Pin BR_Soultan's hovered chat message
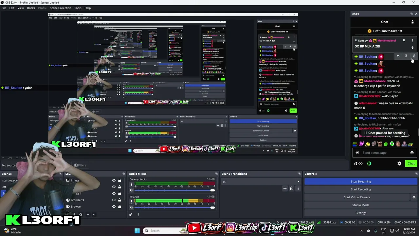This screenshot has height=236, width=419. pos(406,56)
